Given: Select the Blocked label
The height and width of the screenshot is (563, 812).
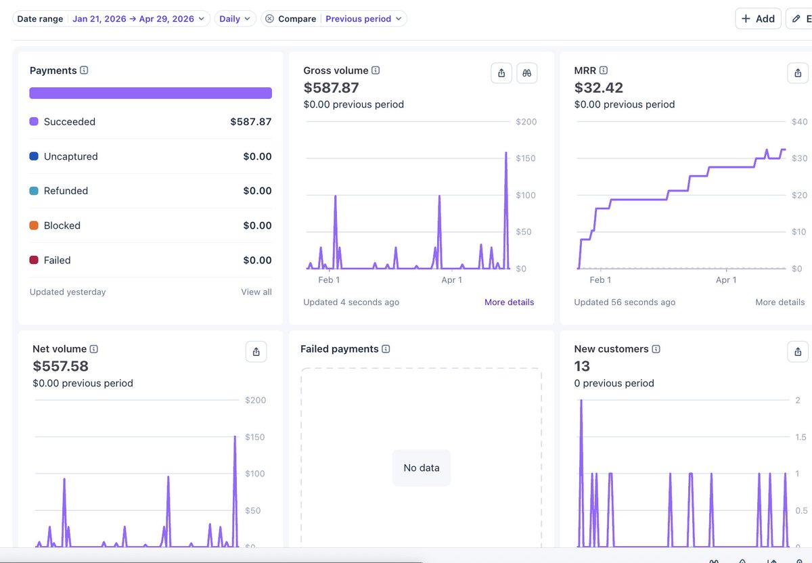Looking at the screenshot, I should [x=62, y=225].
